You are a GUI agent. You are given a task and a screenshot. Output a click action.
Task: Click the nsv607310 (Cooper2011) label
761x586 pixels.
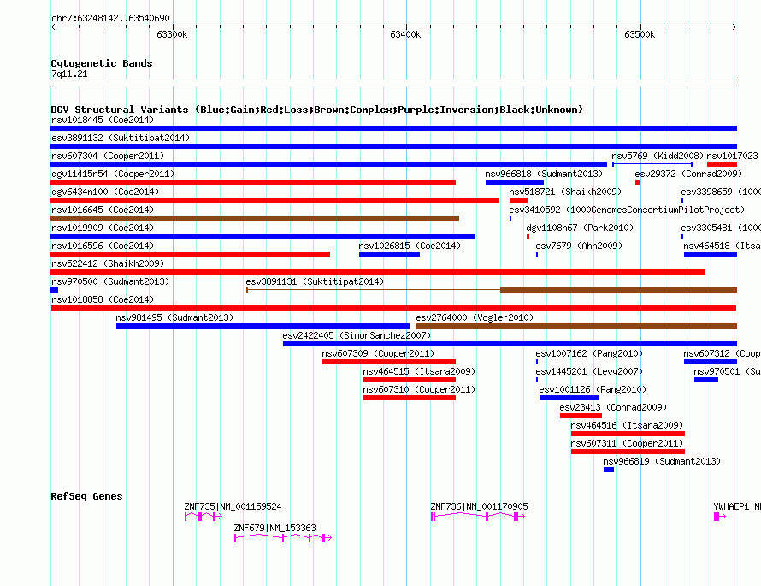coord(419,389)
